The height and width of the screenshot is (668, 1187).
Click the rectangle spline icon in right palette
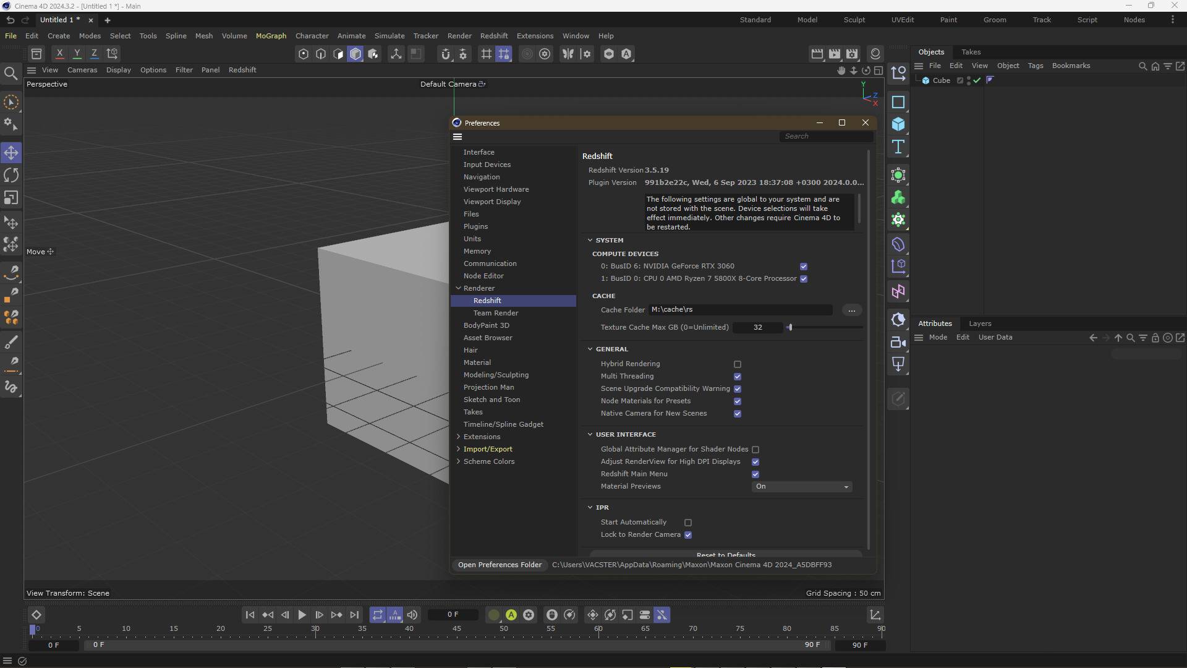pyautogui.click(x=898, y=102)
